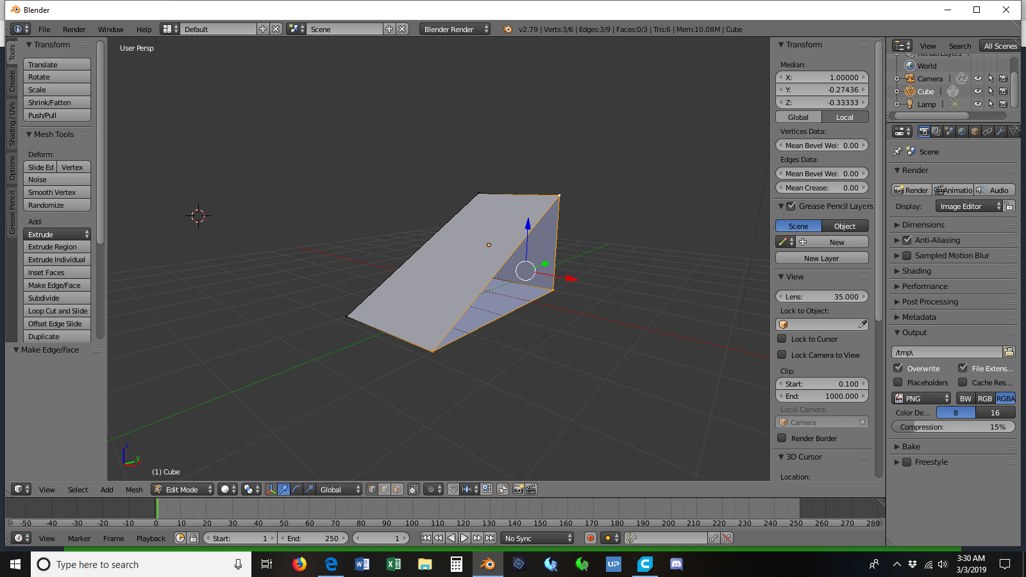Viewport: 1026px width, 577px height.
Task: Open the Mesh menu in viewport header
Action: (x=134, y=490)
